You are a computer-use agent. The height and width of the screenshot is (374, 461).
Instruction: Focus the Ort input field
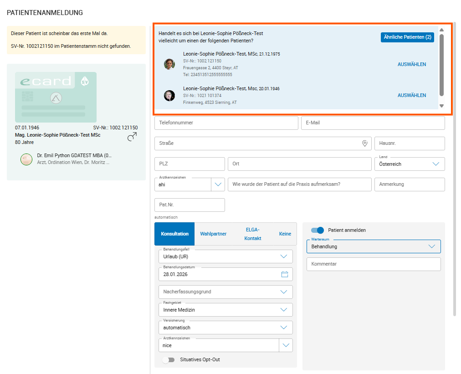point(300,164)
